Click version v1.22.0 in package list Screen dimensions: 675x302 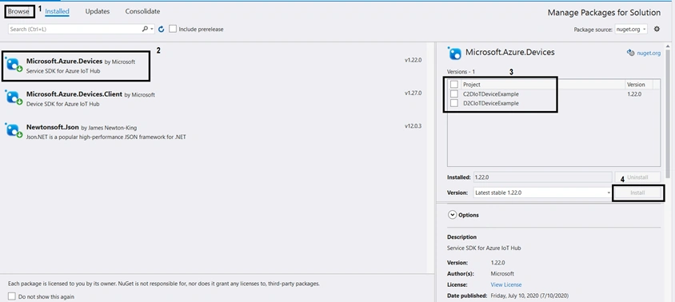point(413,60)
